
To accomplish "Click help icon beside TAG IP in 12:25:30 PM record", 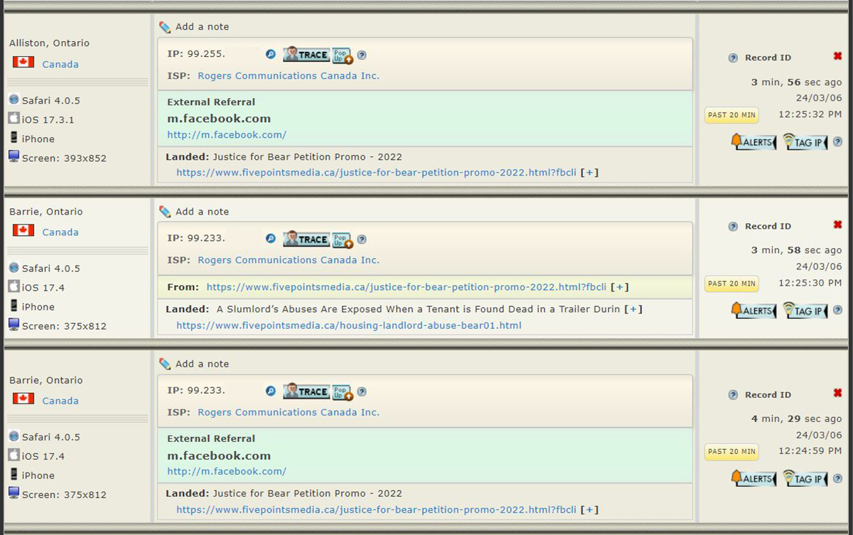I will (x=837, y=310).
